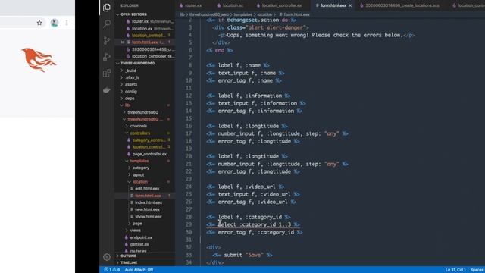Collapse the THREEHUNDRED60 project section

click(137, 63)
